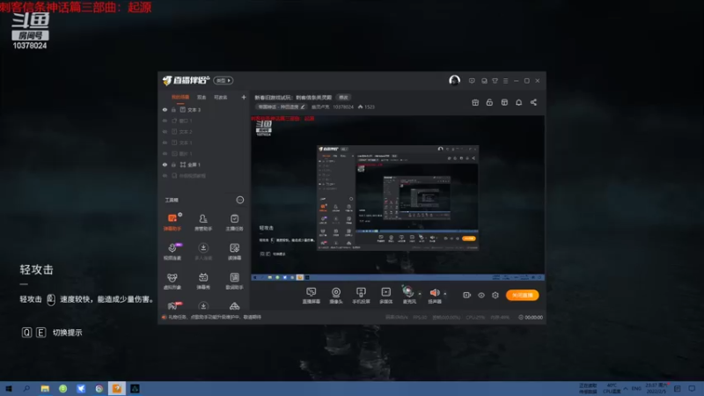Open the 房管助手 tool icon
704x396 pixels.
[x=203, y=222]
